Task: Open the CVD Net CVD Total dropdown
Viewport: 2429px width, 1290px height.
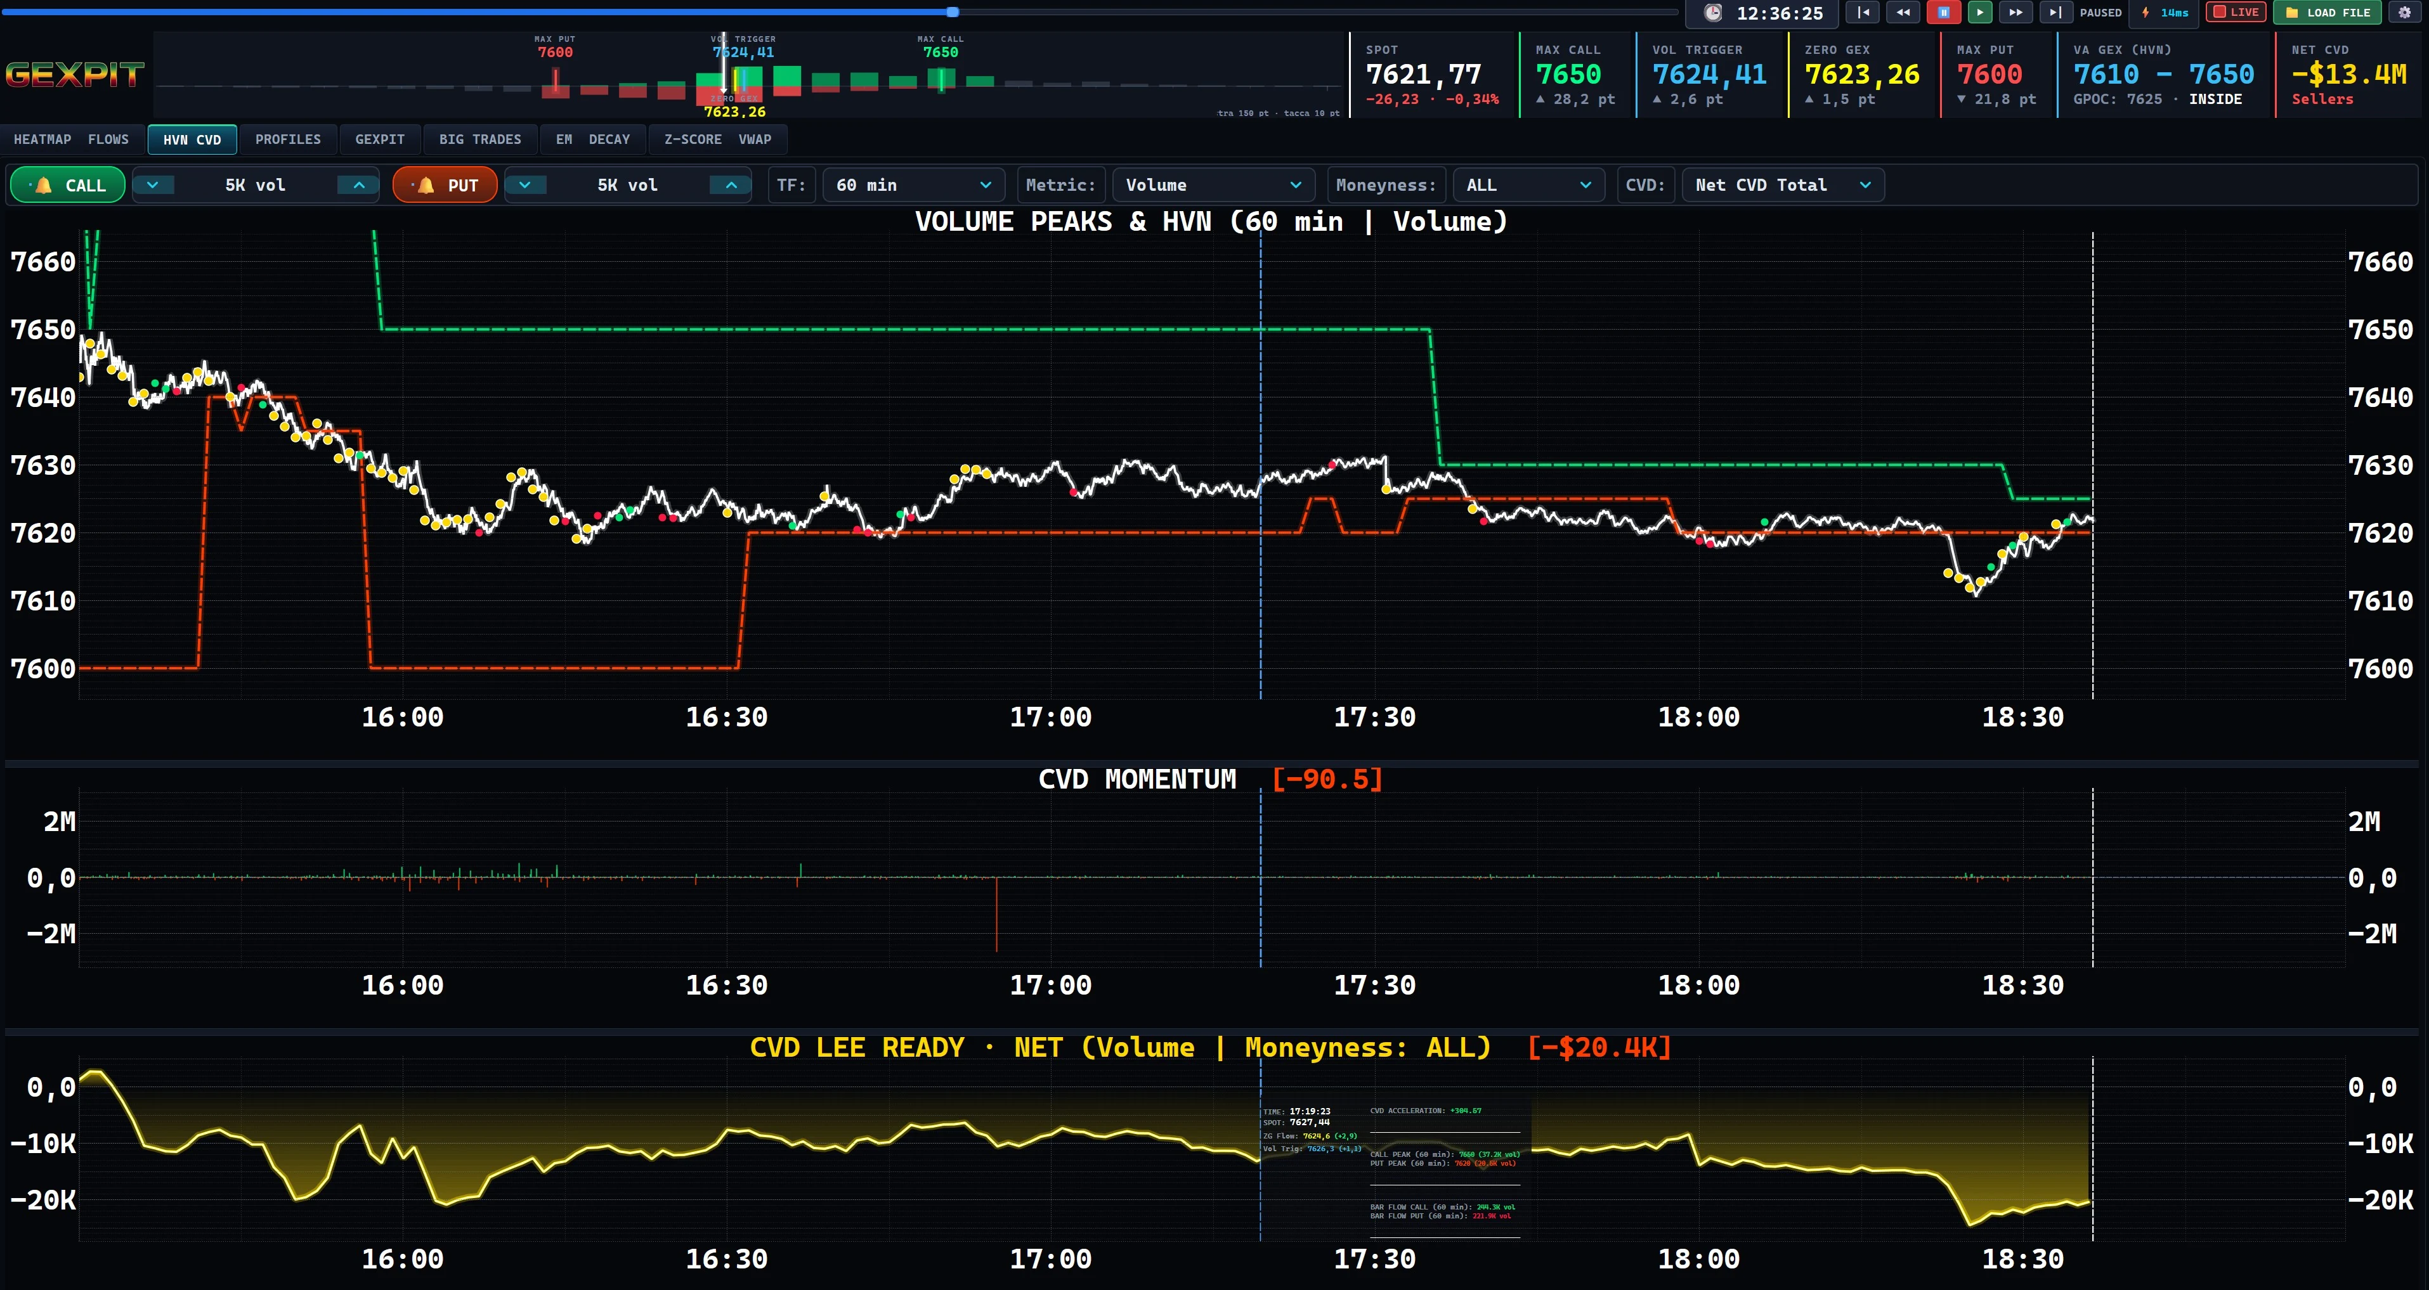Action: (x=1782, y=184)
